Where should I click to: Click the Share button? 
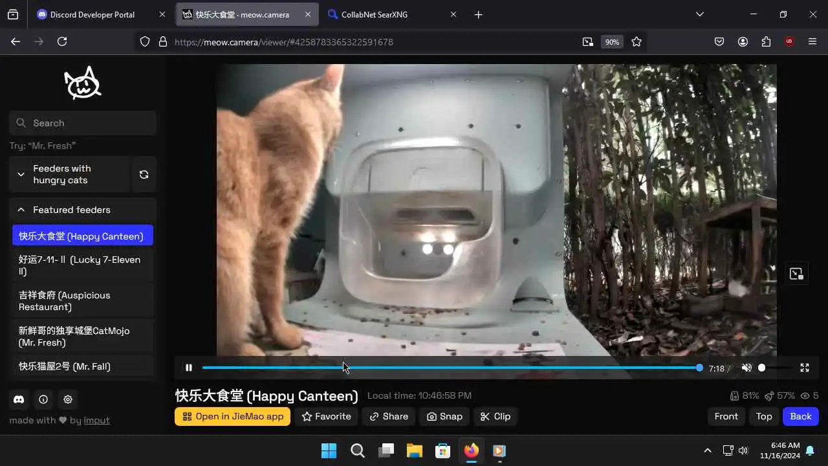[x=389, y=416]
